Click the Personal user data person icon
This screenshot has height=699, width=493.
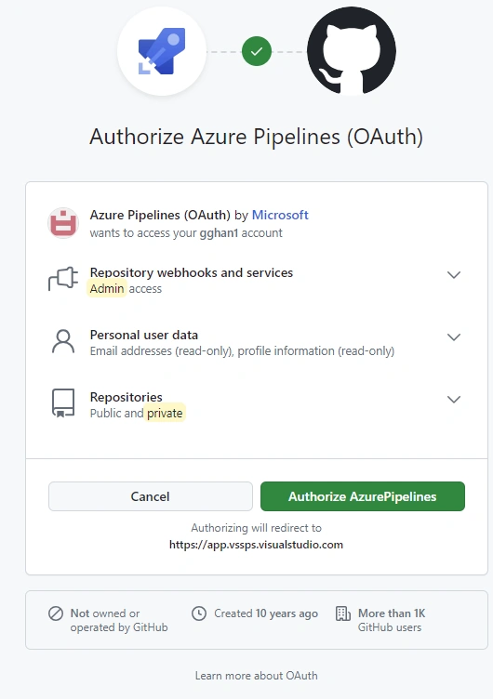pos(63,341)
